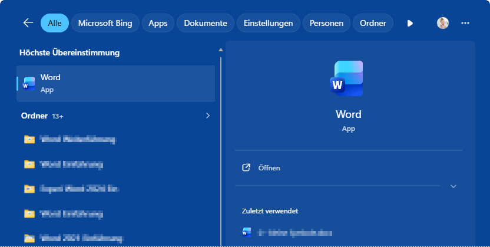This screenshot has width=490, height=247.
Task: Expand the Ordner 13+ results chevron
Action: point(208,116)
